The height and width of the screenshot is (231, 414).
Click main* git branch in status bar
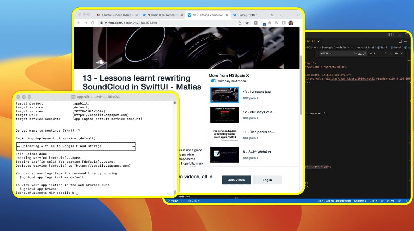(x=173, y=201)
